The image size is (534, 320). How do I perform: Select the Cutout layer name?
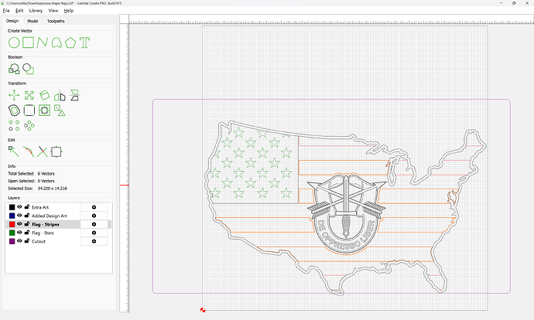pyautogui.click(x=39, y=241)
